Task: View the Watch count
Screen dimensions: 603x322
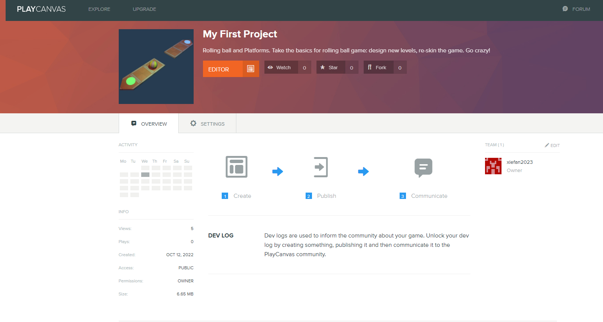Action: [x=304, y=68]
